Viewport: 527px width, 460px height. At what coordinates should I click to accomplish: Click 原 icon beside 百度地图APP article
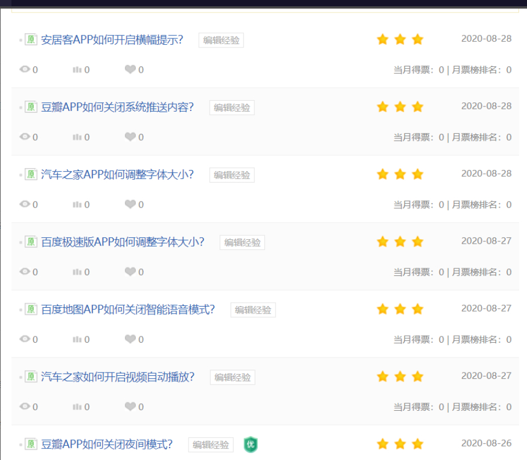[31, 310]
